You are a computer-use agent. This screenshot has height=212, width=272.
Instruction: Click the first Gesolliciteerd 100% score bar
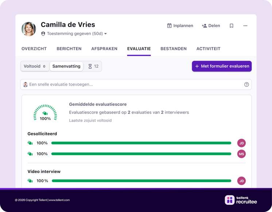(x=141, y=143)
